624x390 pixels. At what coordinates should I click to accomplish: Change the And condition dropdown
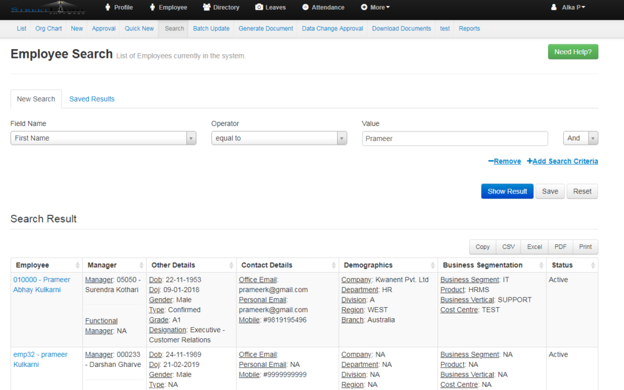pyautogui.click(x=580, y=138)
